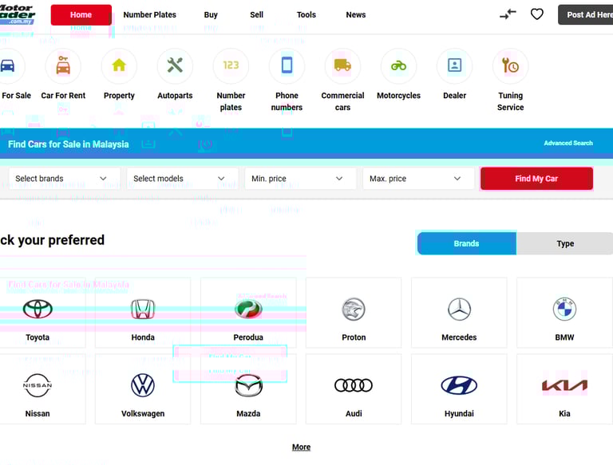Open the Tools menu
This screenshot has height=465, width=613.
click(x=306, y=15)
